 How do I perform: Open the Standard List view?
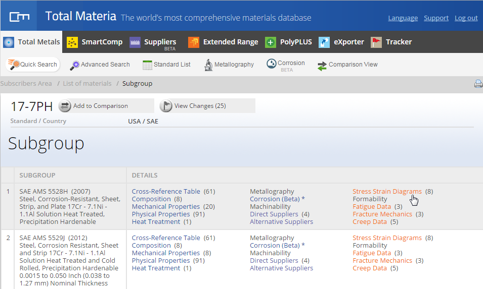pyautogui.click(x=166, y=65)
